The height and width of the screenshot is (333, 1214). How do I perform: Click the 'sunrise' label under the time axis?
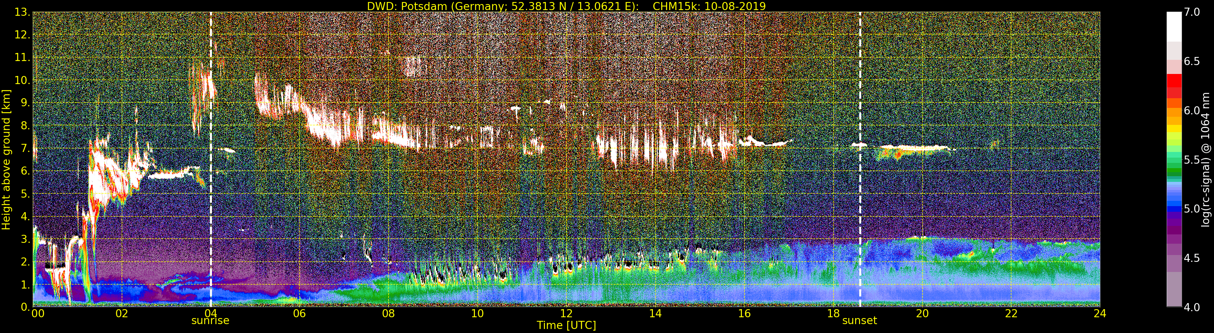pyautogui.click(x=210, y=321)
